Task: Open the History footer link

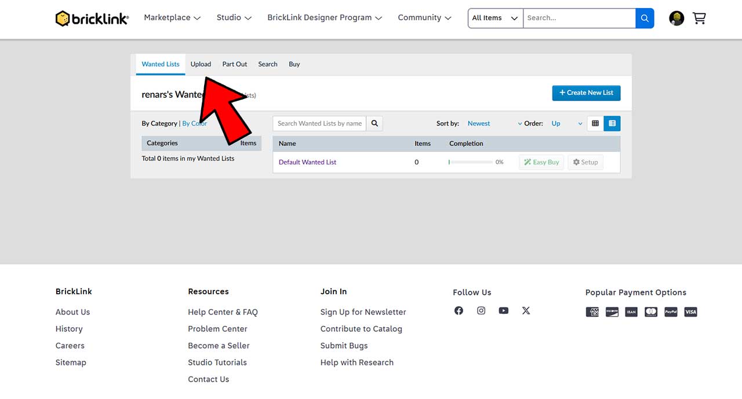Action: click(x=69, y=329)
